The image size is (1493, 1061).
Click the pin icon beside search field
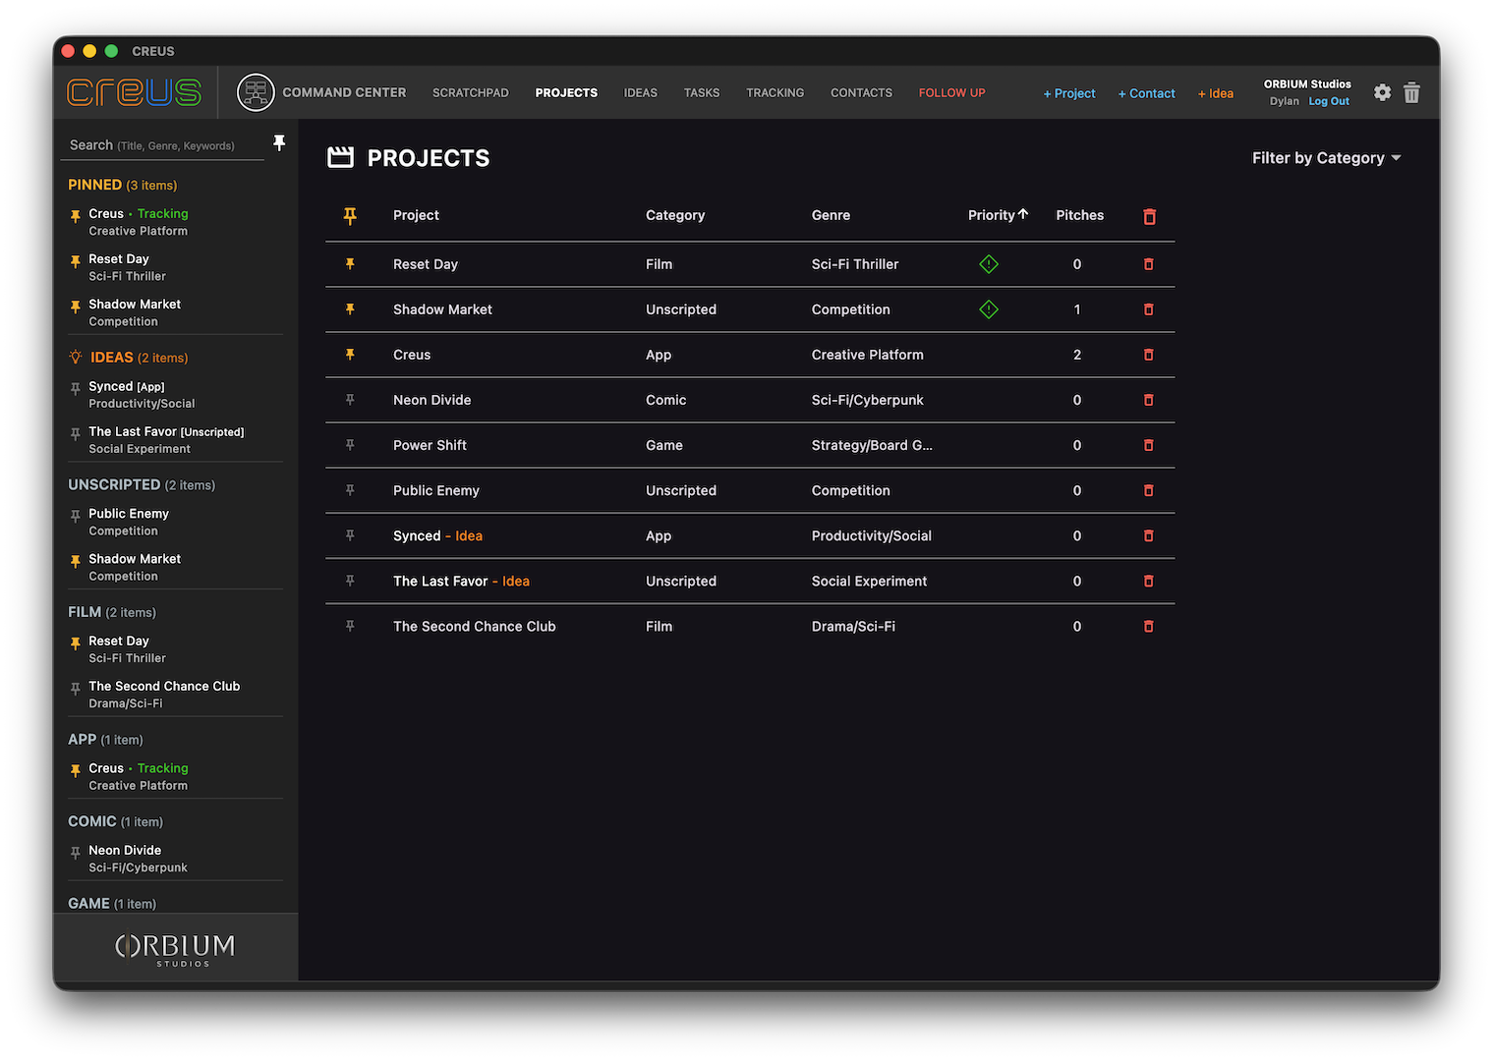coord(279,143)
